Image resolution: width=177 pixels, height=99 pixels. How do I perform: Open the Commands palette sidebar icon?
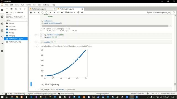(x=2, y=31)
